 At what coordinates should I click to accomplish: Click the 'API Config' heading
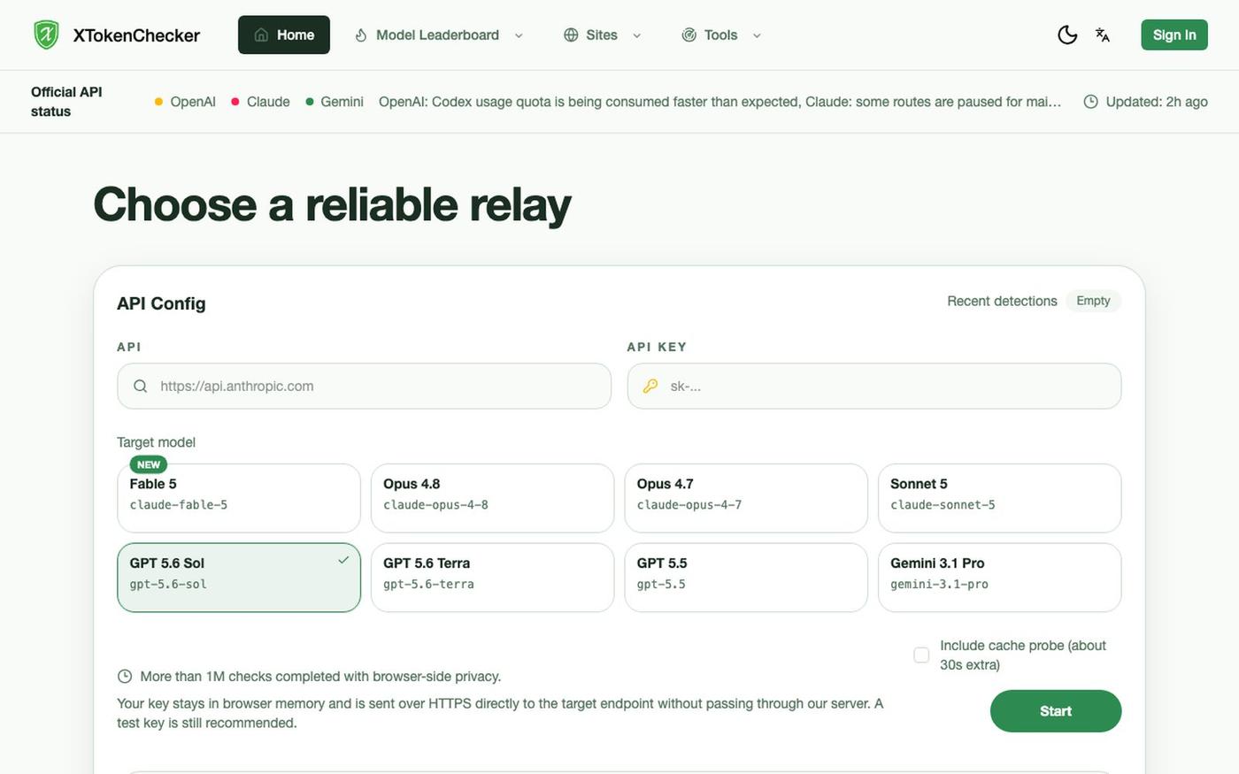coord(161,303)
